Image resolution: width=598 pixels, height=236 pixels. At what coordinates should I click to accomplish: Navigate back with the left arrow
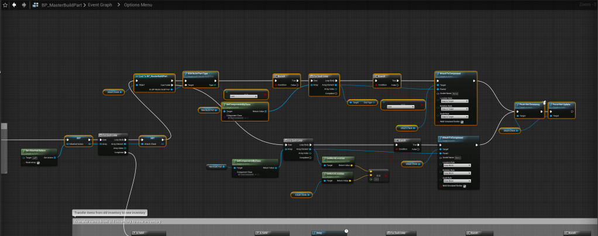(14, 5)
